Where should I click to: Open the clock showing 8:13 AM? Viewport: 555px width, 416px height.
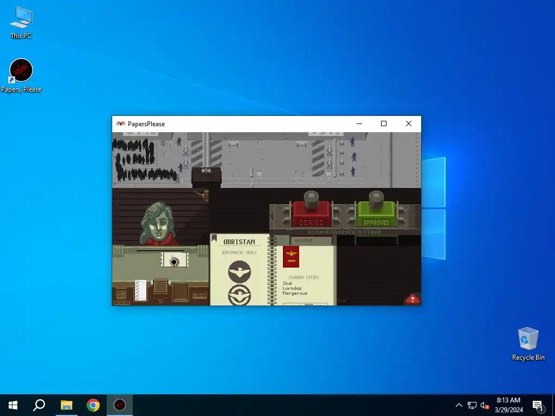coord(508,405)
